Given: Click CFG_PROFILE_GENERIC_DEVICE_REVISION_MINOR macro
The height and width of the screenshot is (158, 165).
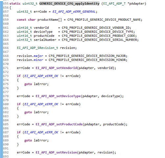Looking at the screenshot, I should [87, 60].
